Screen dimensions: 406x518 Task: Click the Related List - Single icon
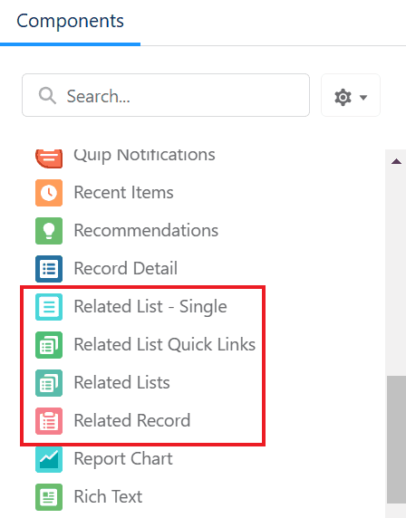pos(49,307)
